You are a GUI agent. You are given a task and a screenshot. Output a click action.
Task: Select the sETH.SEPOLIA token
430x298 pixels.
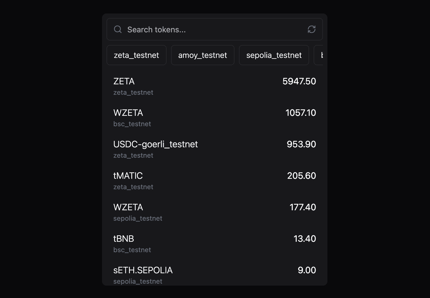[197, 275]
